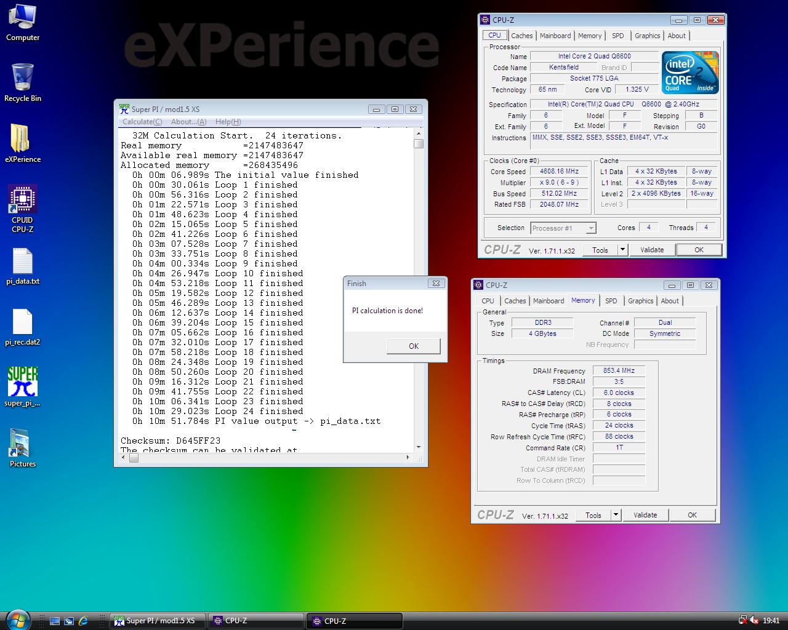The width and height of the screenshot is (788, 630).
Task: Open the Computer desktop icon
Action: (x=23, y=22)
